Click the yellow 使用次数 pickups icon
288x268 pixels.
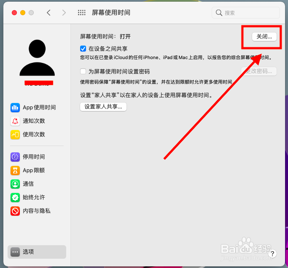(x=15, y=135)
